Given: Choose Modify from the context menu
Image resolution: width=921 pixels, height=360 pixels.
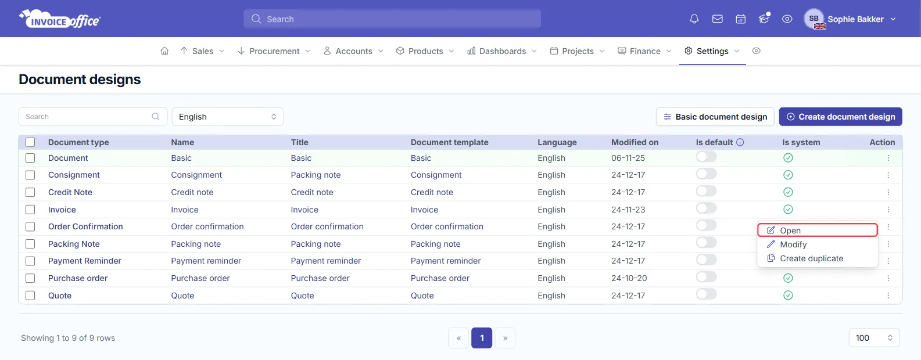Looking at the screenshot, I should click(818, 244).
